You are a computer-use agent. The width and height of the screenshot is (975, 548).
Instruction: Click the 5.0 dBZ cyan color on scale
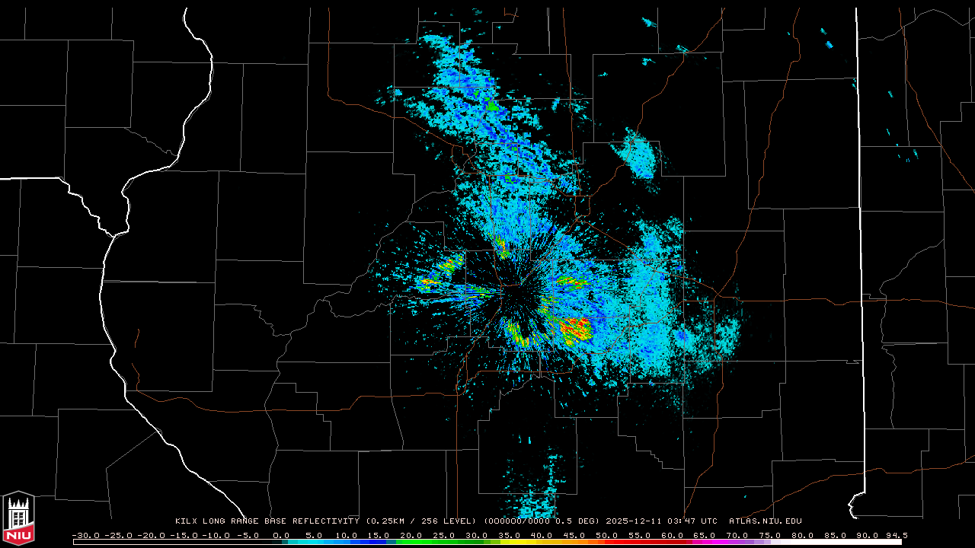point(314,542)
